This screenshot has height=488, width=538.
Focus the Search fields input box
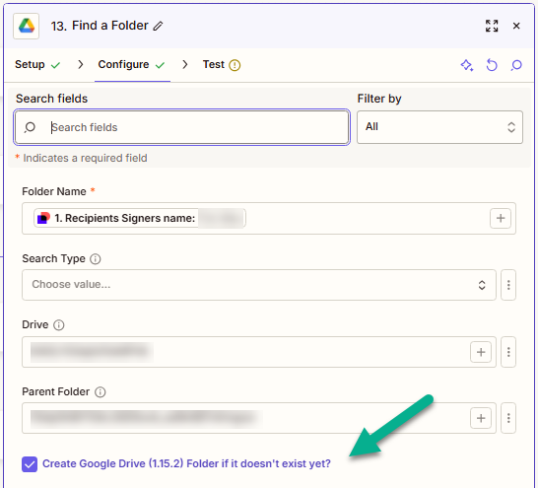point(182,127)
